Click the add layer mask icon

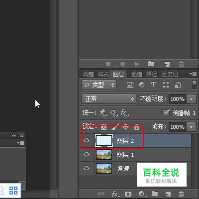pos(128,194)
